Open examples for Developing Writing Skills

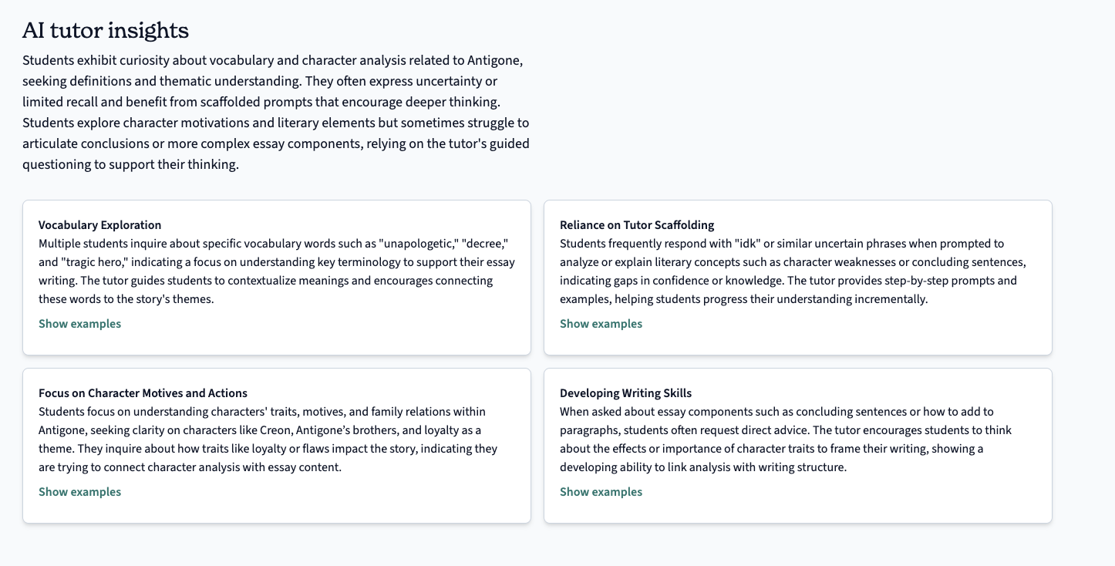click(601, 492)
